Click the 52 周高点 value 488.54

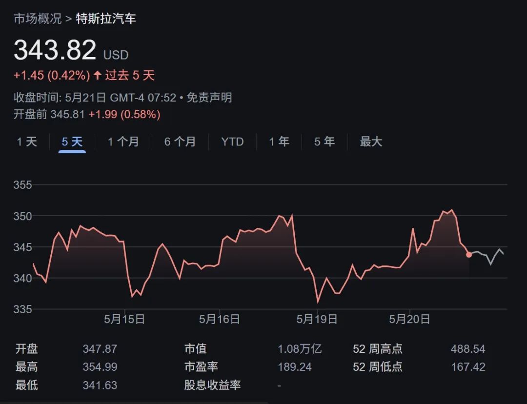(x=468, y=349)
